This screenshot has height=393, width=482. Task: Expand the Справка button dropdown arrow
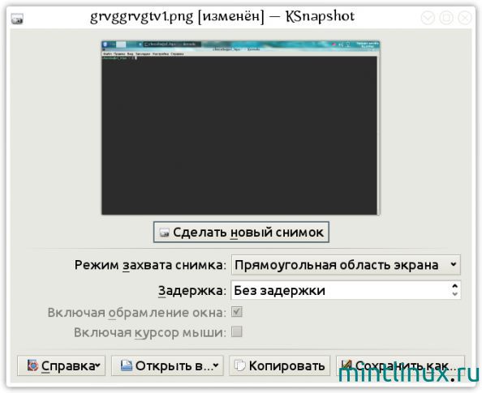[x=97, y=365]
